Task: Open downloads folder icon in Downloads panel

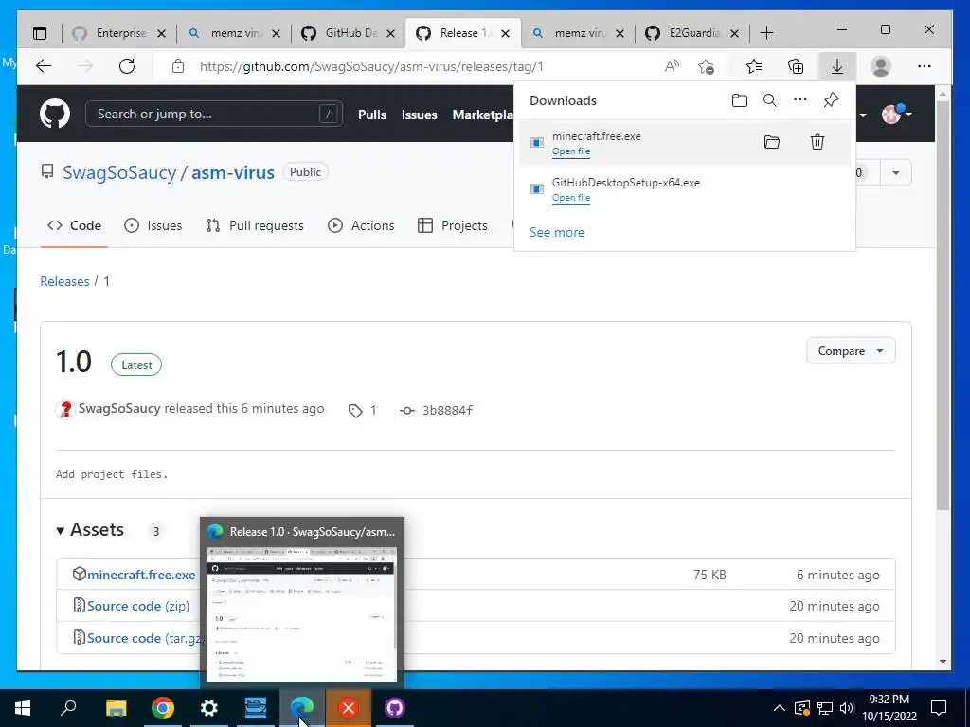Action: pyautogui.click(x=739, y=100)
